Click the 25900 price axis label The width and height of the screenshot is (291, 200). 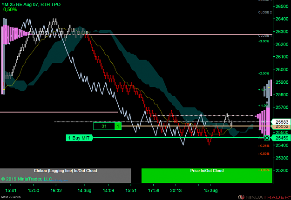(x=282, y=82)
